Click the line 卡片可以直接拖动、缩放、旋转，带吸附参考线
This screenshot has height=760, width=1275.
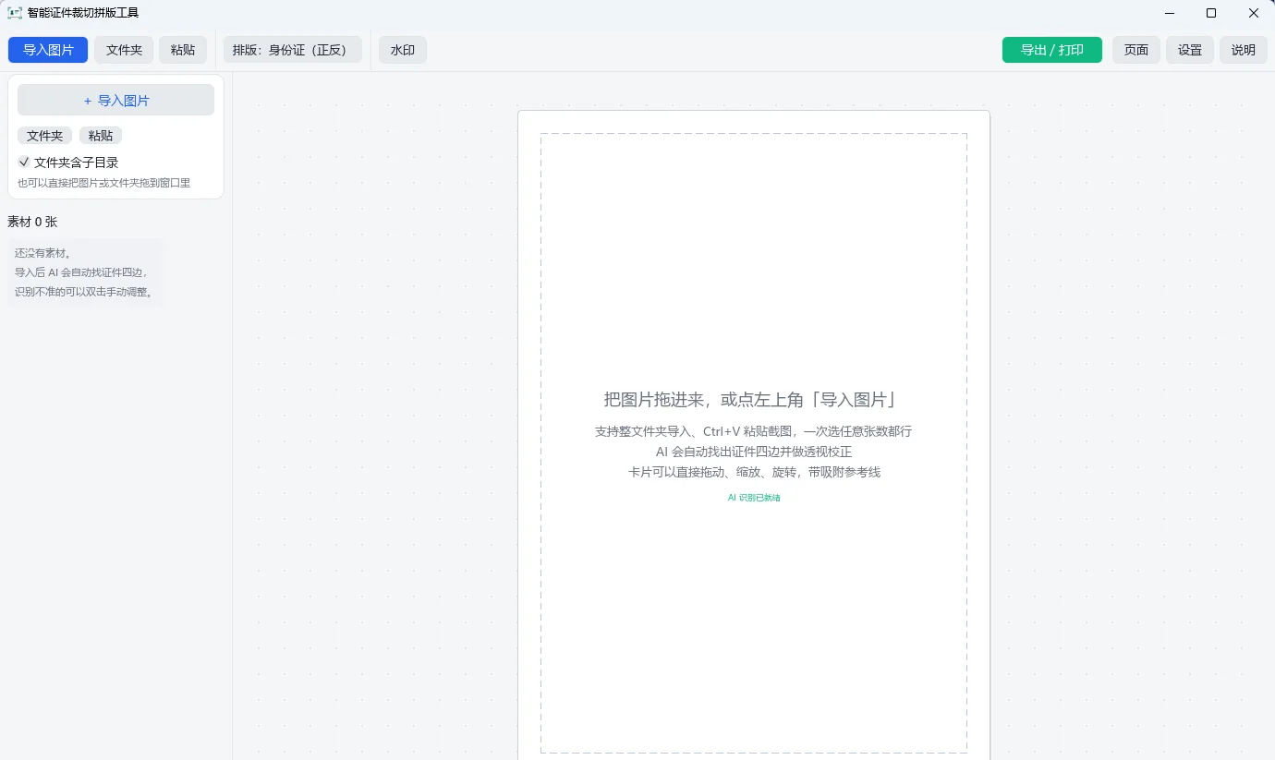(754, 472)
